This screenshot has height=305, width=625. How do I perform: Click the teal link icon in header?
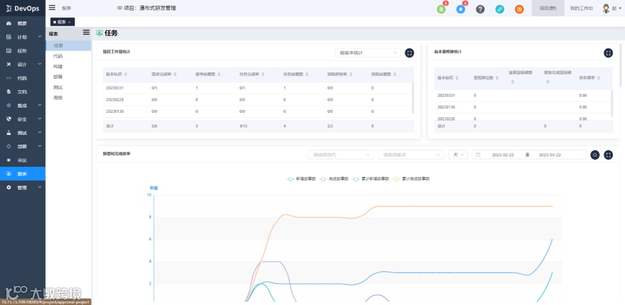pos(500,9)
